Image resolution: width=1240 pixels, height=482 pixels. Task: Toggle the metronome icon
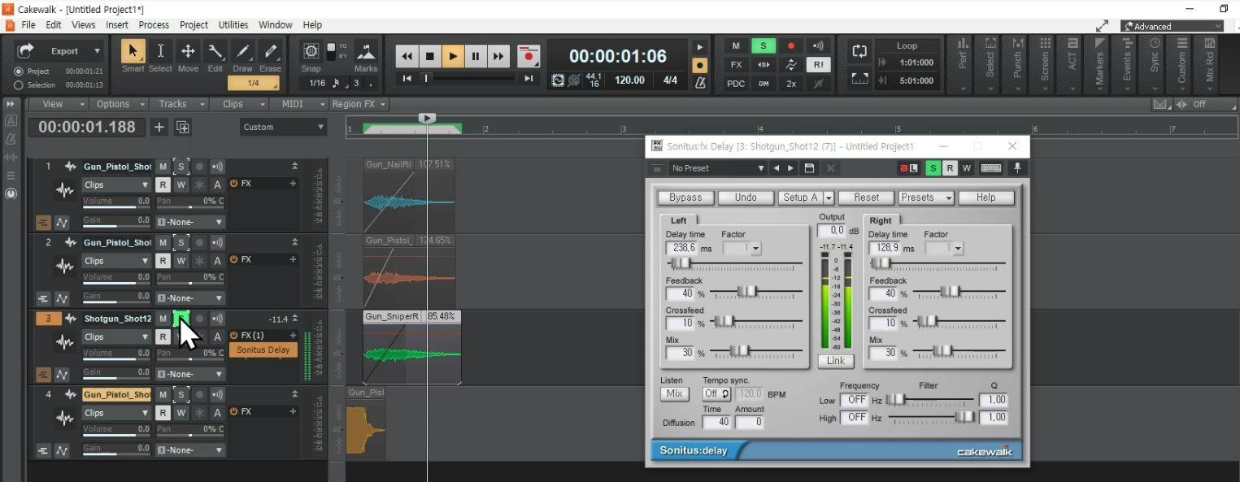(x=700, y=82)
